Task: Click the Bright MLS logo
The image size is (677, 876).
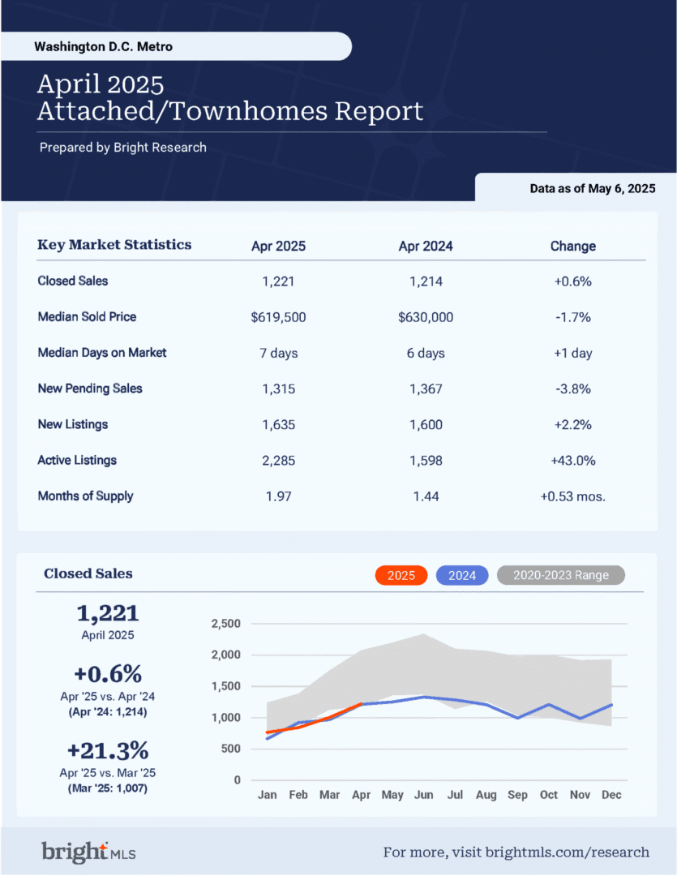Action: point(88,852)
